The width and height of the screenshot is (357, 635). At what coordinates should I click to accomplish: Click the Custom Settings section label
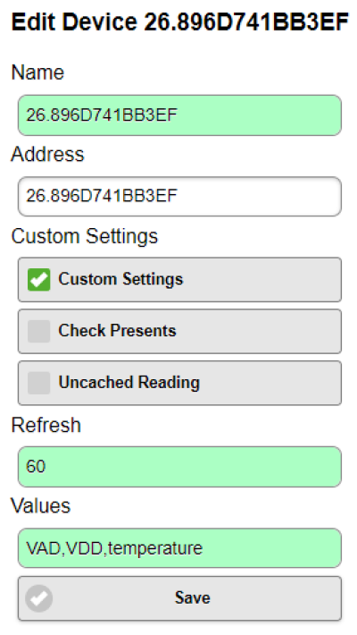[x=85, y=236]
